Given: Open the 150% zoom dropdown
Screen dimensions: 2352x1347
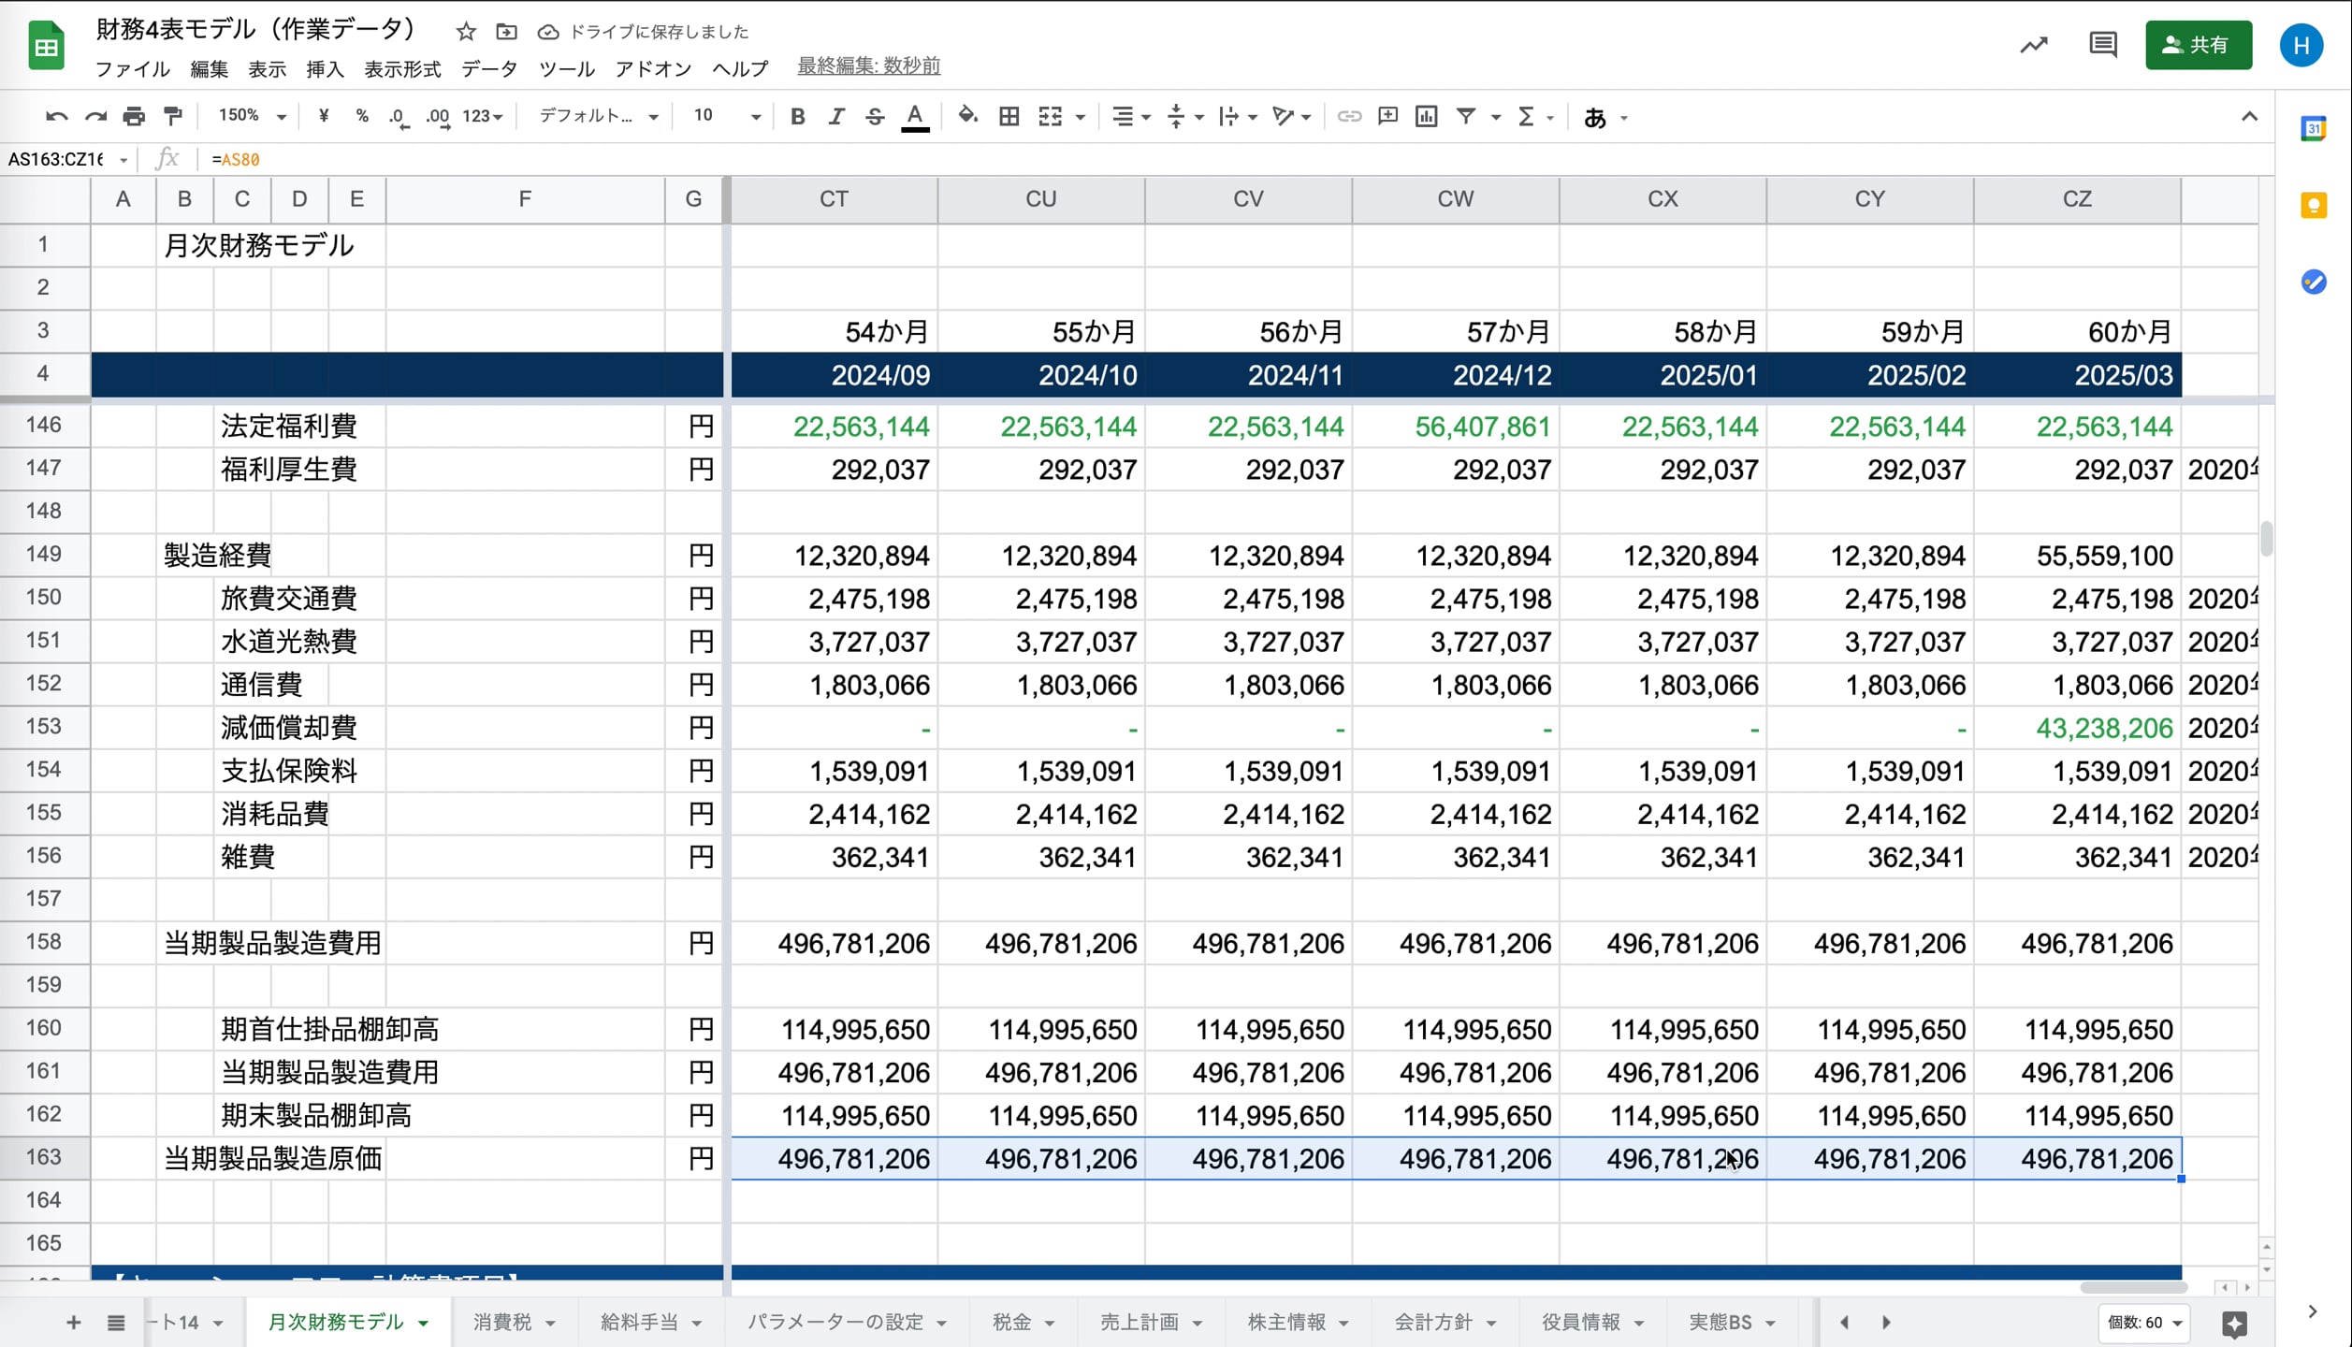Looking at the screenshot, I should pos(251,116).
